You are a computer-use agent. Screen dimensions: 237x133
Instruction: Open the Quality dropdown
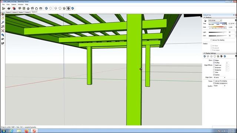pyautogui.click(x=219, y=86)
